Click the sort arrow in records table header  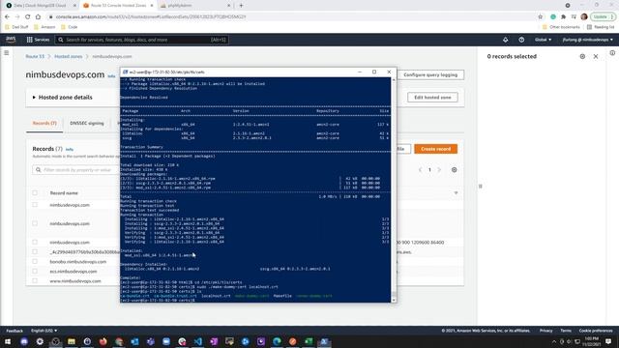point(456,193)
